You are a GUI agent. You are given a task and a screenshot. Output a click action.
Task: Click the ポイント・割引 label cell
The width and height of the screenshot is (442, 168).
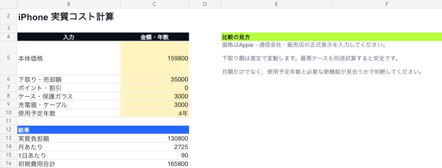69,88
